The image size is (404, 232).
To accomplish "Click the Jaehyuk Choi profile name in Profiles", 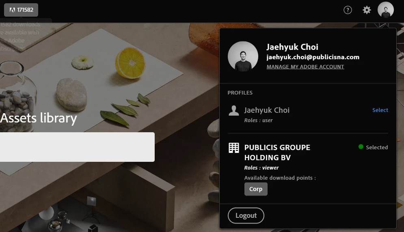I will pos(267,110).
